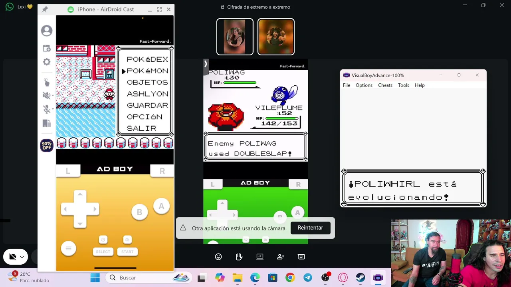Select the second call participant thumbnail
This screenshot has width=511, height=287.
276,37
